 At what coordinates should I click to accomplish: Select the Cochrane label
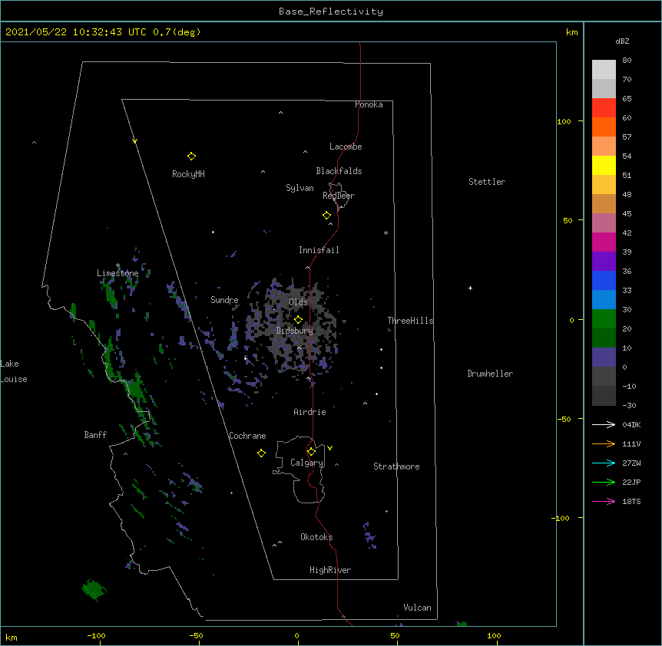[247, 436]
